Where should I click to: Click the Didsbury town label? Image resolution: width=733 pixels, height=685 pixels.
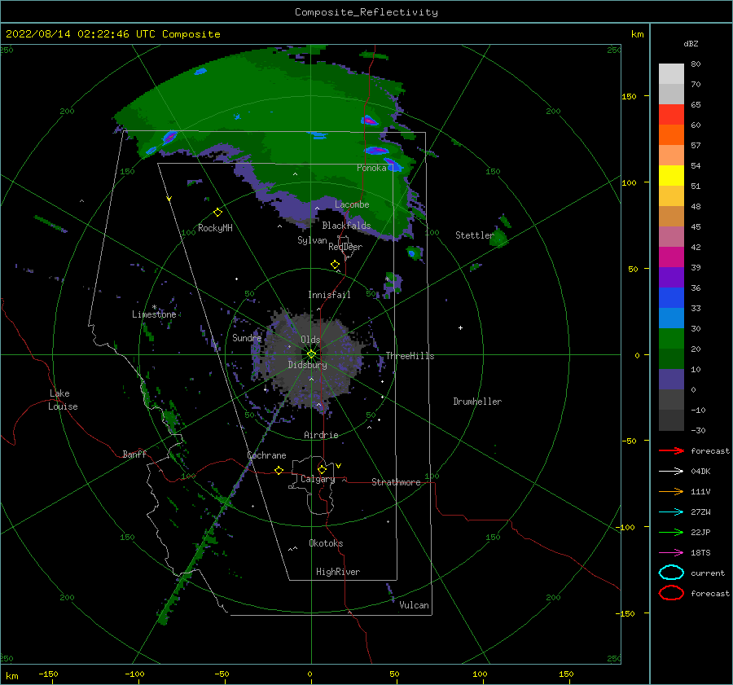307,365
